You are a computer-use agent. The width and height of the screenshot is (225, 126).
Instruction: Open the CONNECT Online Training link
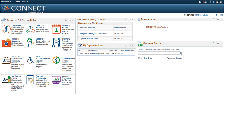click(156, 27)
